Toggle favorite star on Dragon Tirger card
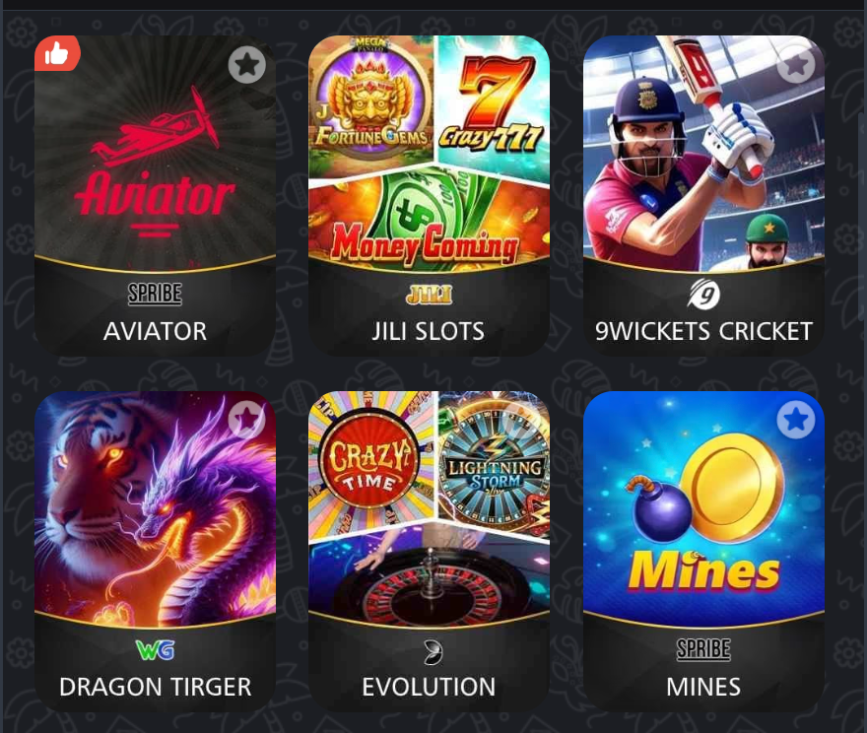Screen dimensions: 867x733 tap(246, 420)
